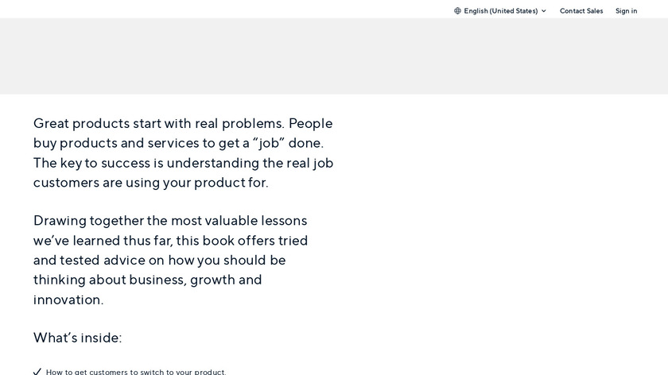Click the line "and tested advice on how you should be"

click(x=159, y=260)
